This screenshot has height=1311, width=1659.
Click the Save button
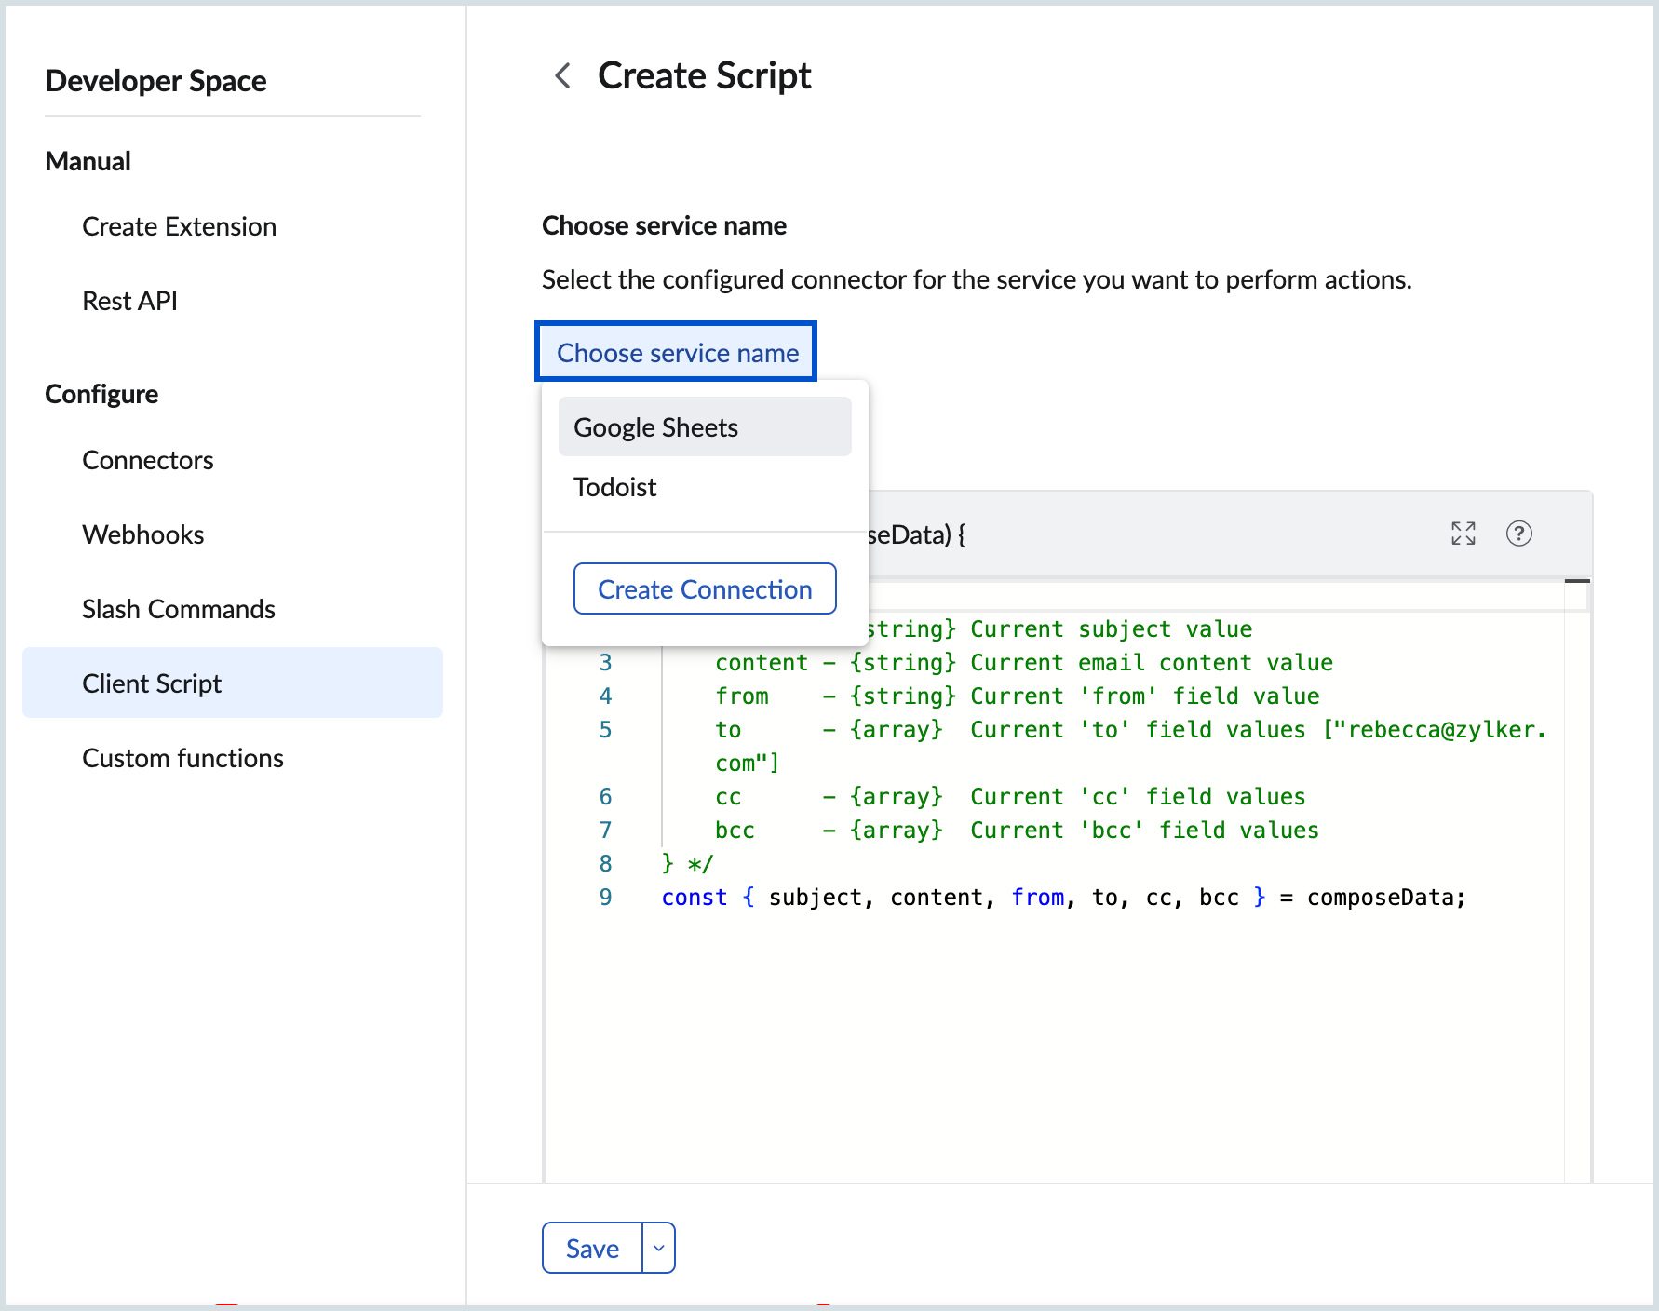pos(592,1248)
